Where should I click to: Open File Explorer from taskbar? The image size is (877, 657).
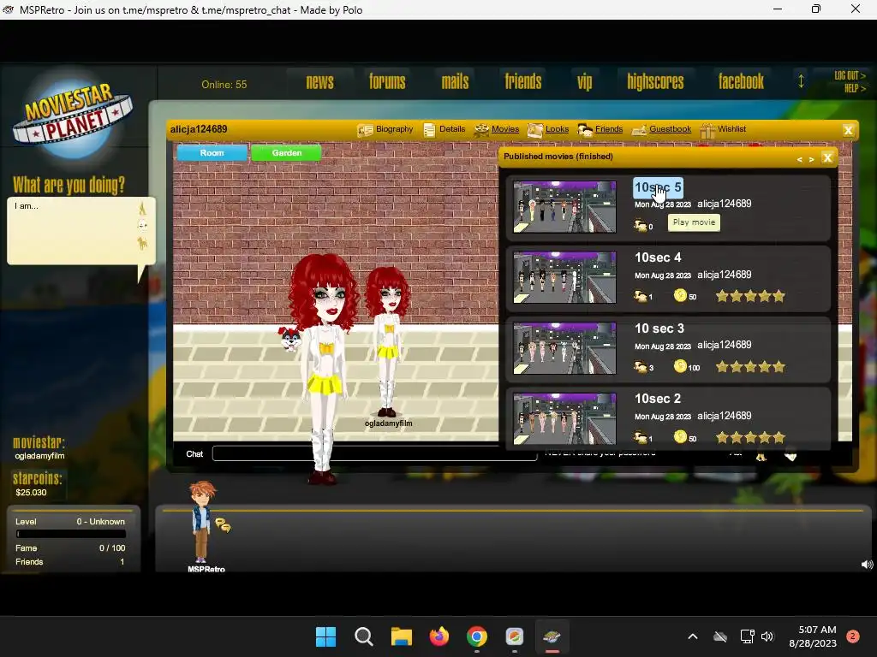[401, 636]
